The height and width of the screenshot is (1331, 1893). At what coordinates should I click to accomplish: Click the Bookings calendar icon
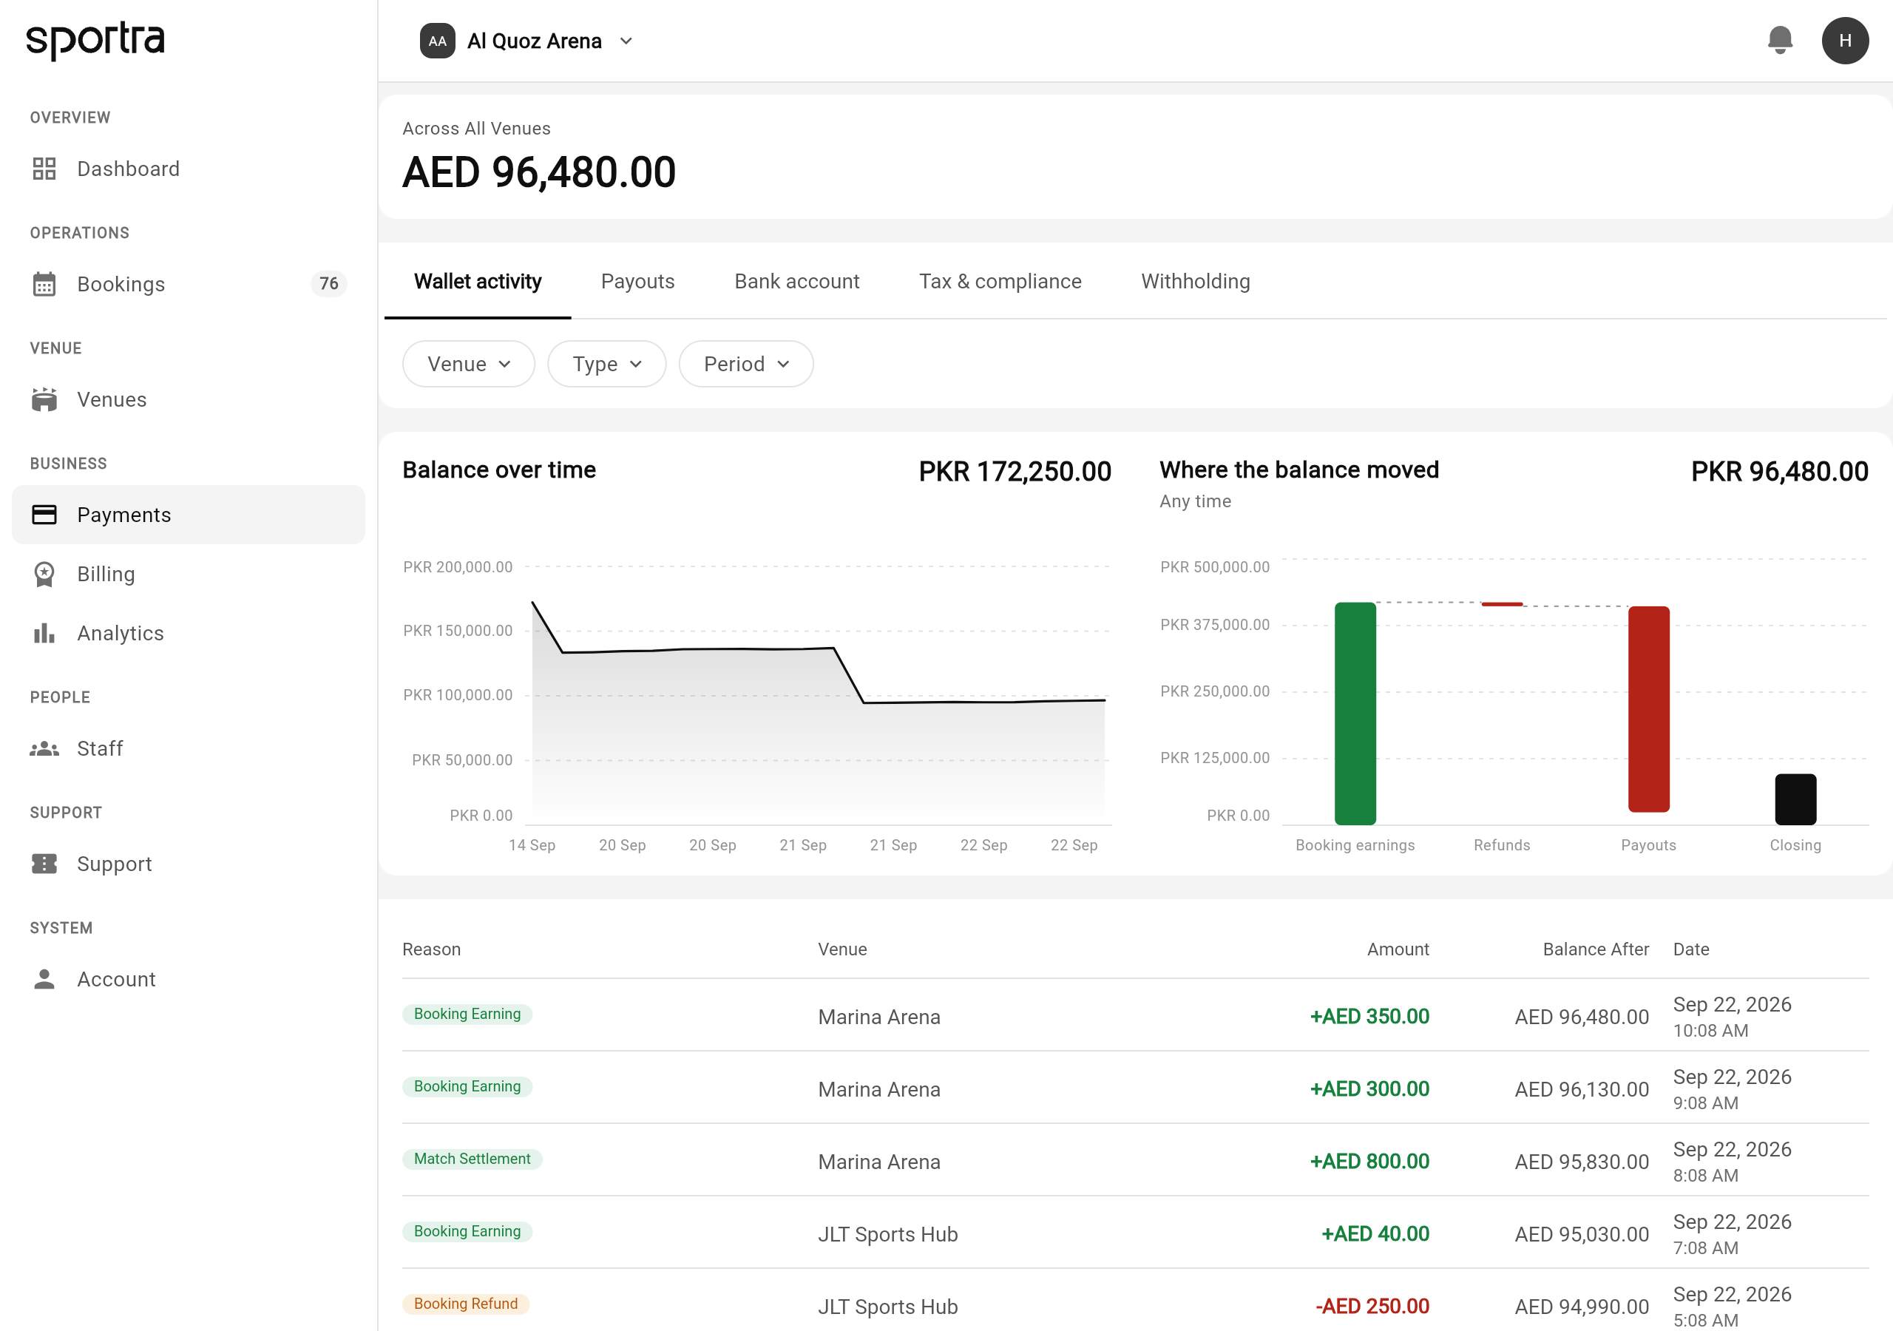point(44,285)
